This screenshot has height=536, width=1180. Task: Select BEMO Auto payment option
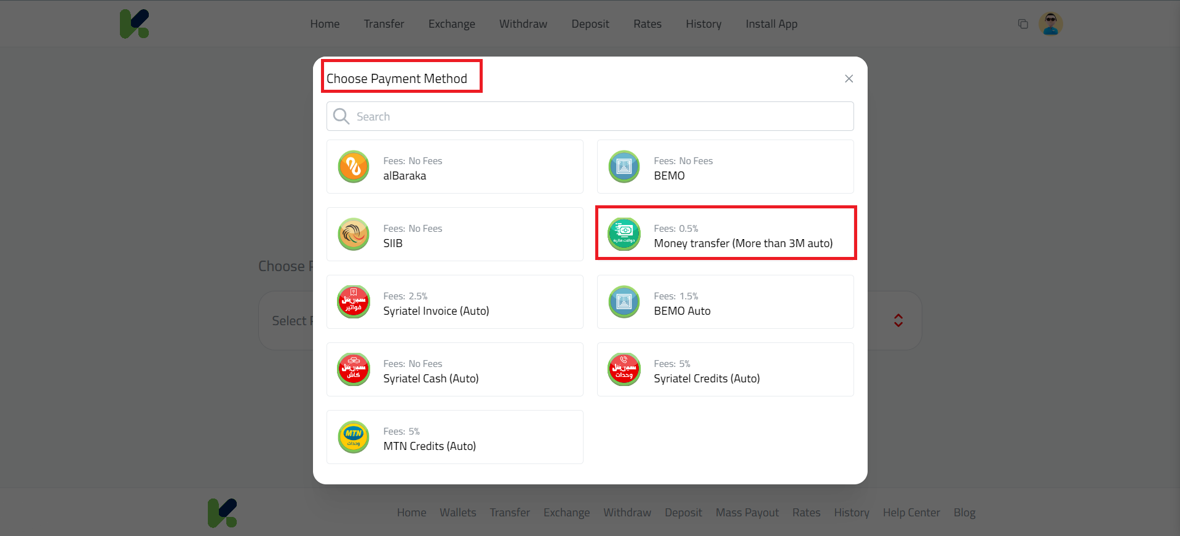coord(726,302)
